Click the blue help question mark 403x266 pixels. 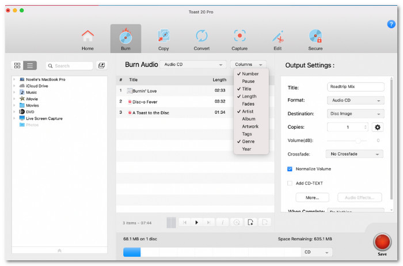click(391, 24)
